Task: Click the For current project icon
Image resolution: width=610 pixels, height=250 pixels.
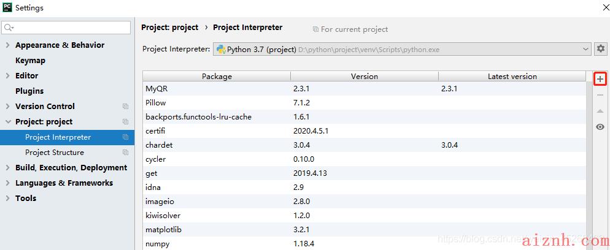Action: coord(315,29)
